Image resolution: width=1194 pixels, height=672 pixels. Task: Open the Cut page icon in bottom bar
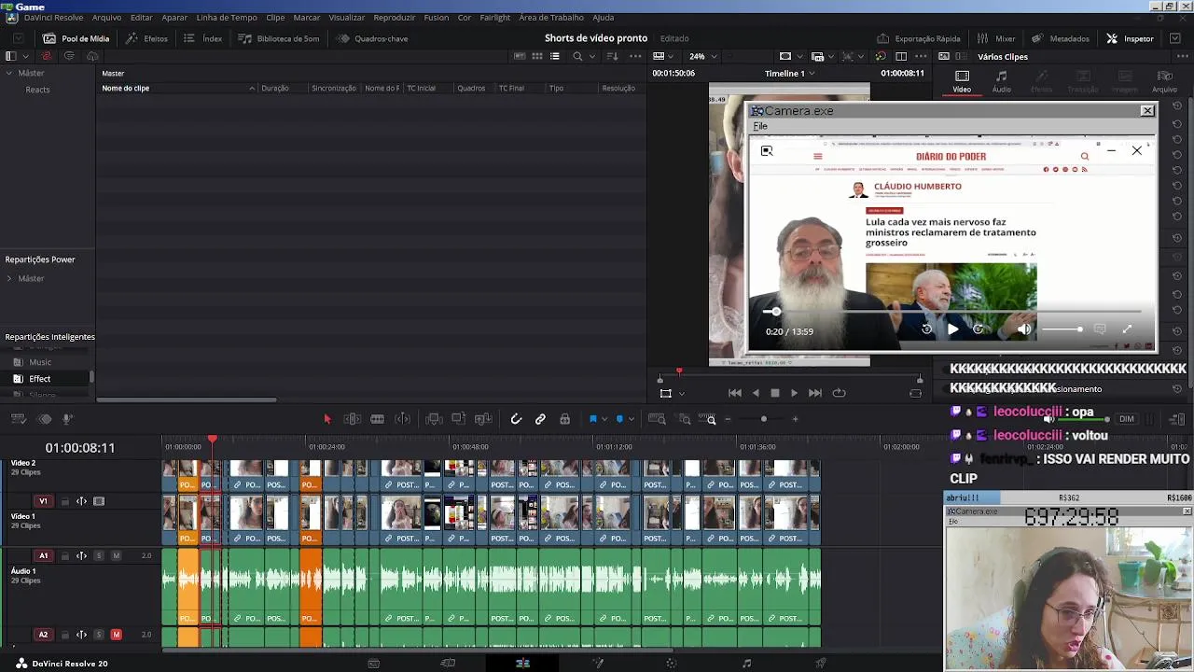coord(448,664)
